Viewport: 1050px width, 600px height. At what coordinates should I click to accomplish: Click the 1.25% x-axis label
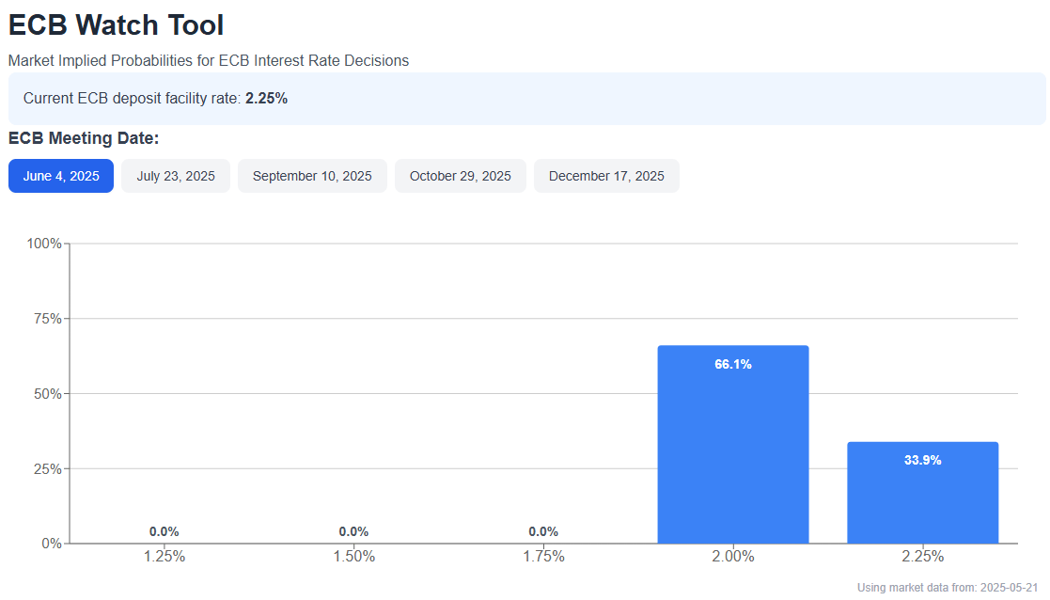(165, 557)
